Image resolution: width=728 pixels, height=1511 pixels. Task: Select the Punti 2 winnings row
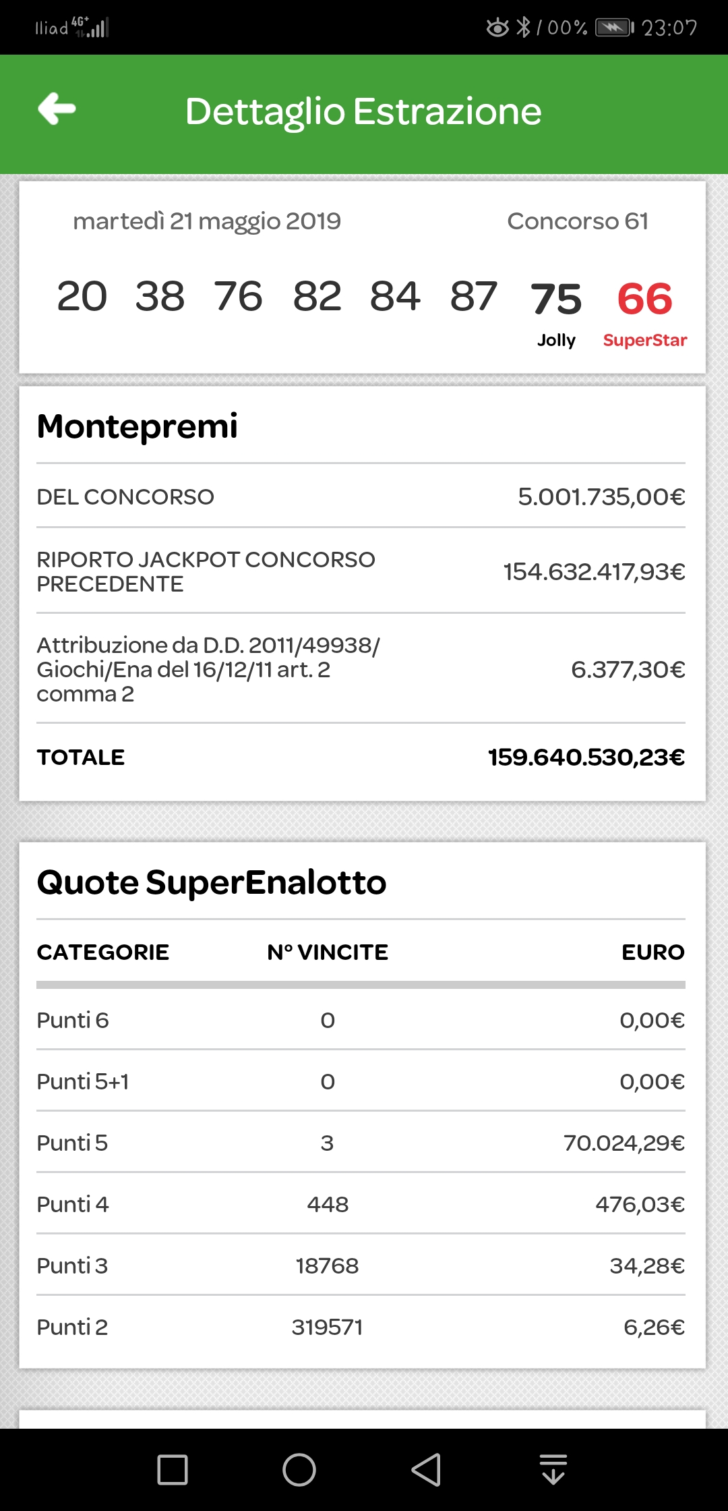coord(361,1327)
